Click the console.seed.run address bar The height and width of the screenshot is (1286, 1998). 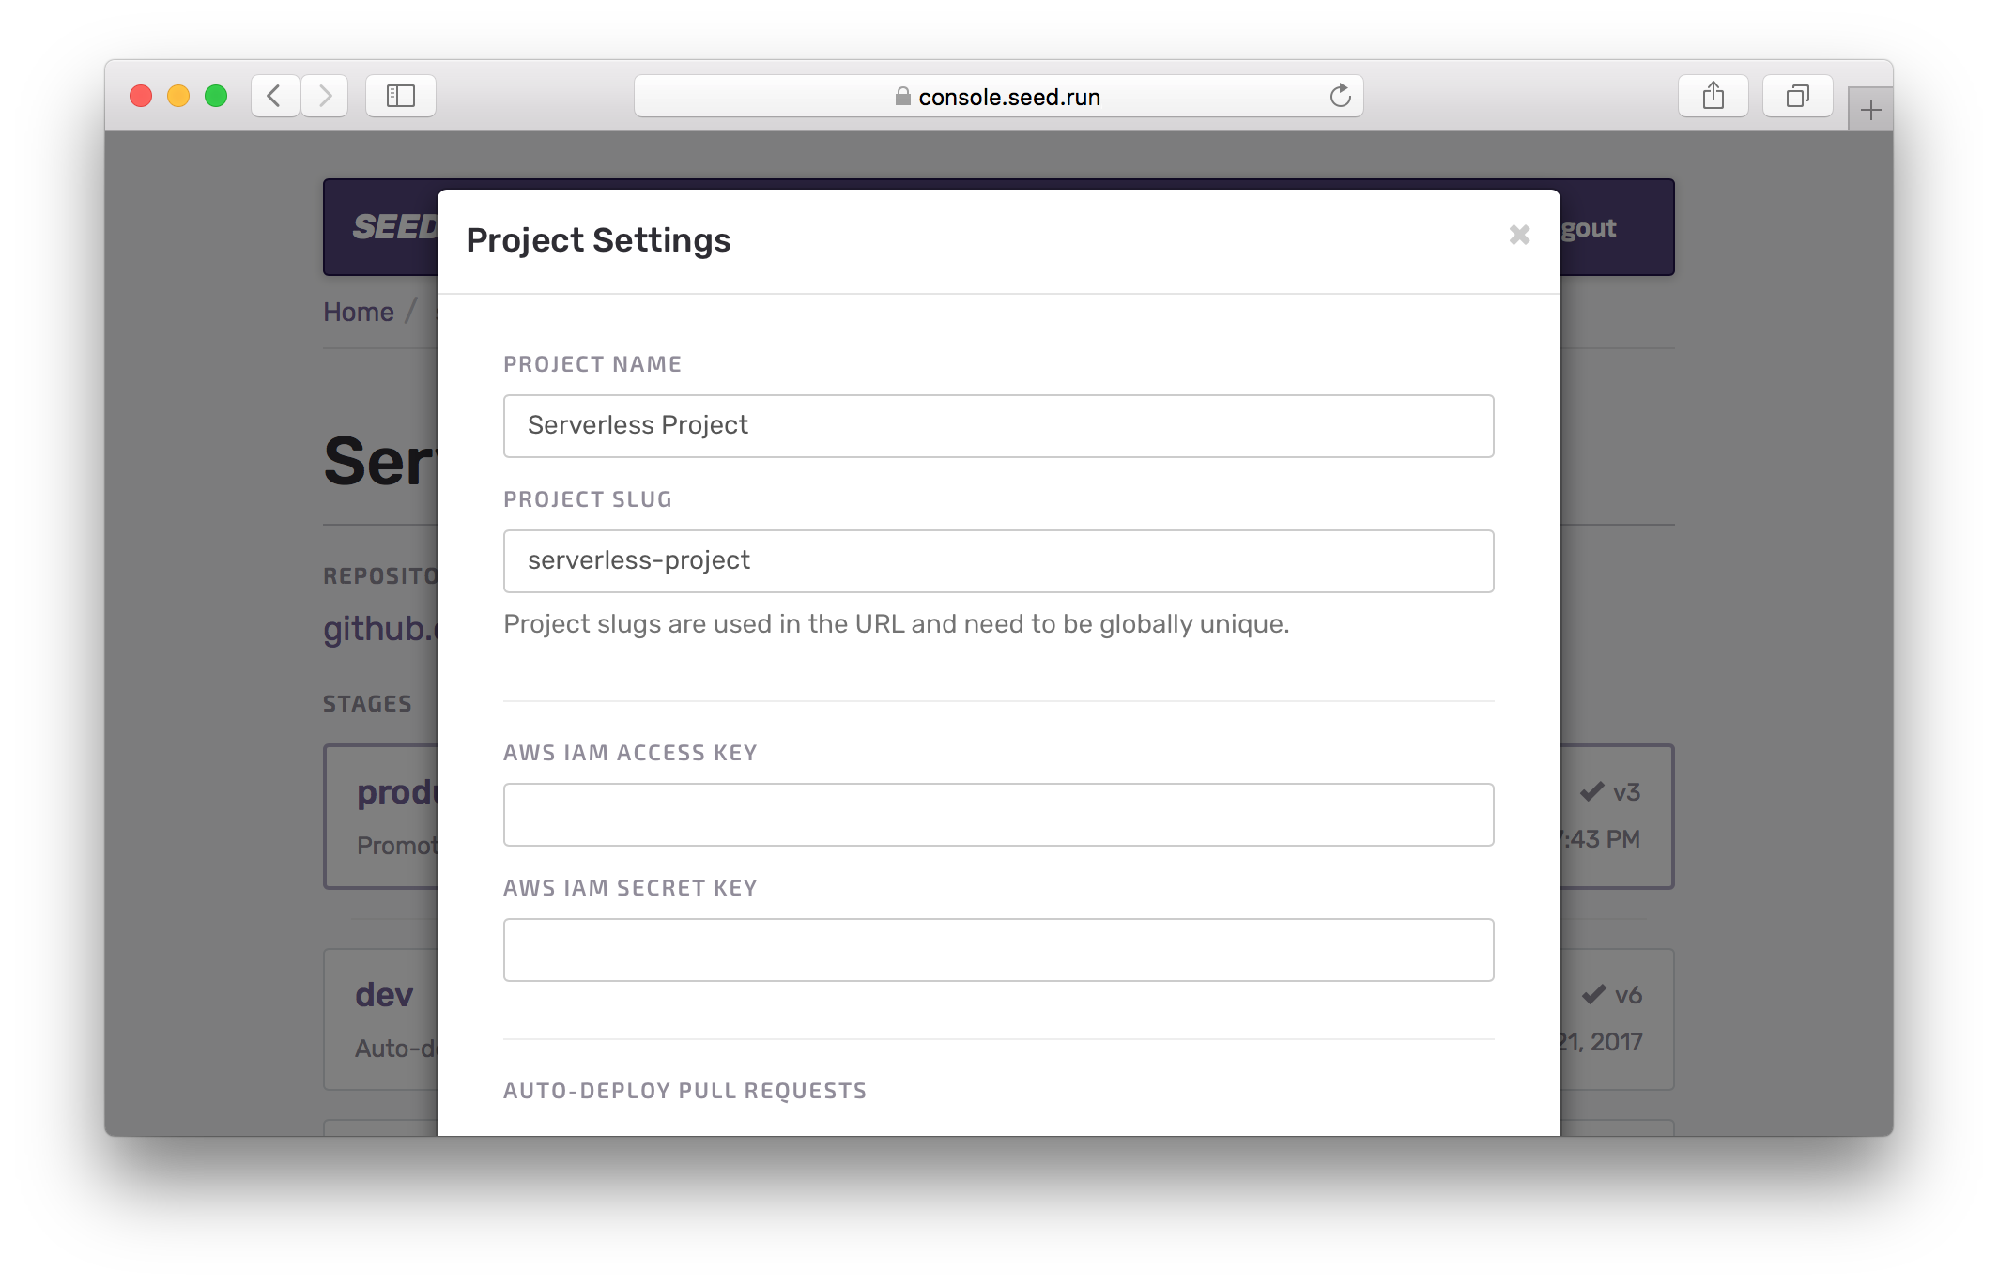tap(997, 97)
